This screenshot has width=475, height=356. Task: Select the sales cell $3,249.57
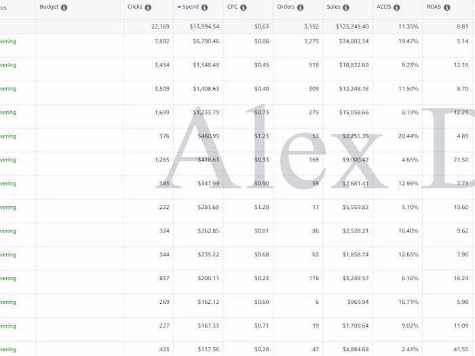pos(356,279)
